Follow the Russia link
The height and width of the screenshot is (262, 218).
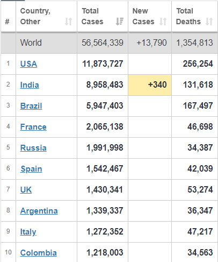[x=33, y=148]
